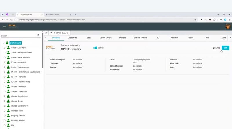This screenshot has width=232, height=129.
Task: Open the API tab
Action: coord(207,38)
